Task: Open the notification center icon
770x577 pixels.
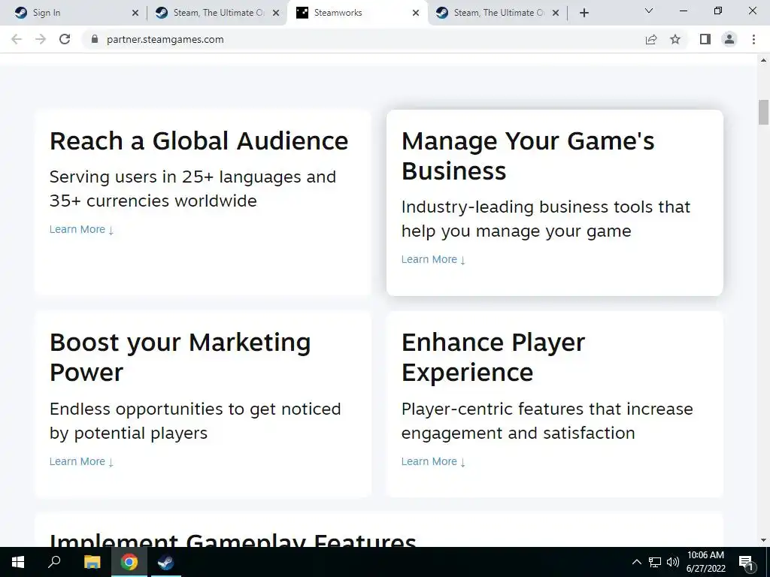Action: click(747, 562)
